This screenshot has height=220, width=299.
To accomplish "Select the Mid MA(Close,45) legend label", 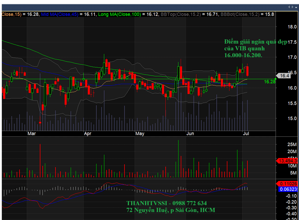I will 59,14.
